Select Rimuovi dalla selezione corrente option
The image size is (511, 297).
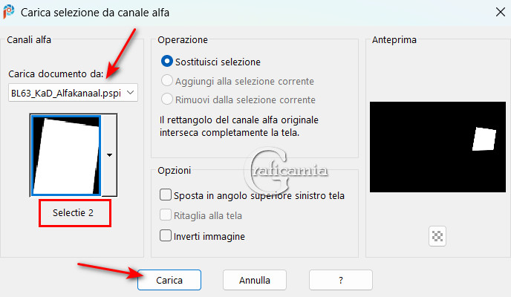point(167,99)
